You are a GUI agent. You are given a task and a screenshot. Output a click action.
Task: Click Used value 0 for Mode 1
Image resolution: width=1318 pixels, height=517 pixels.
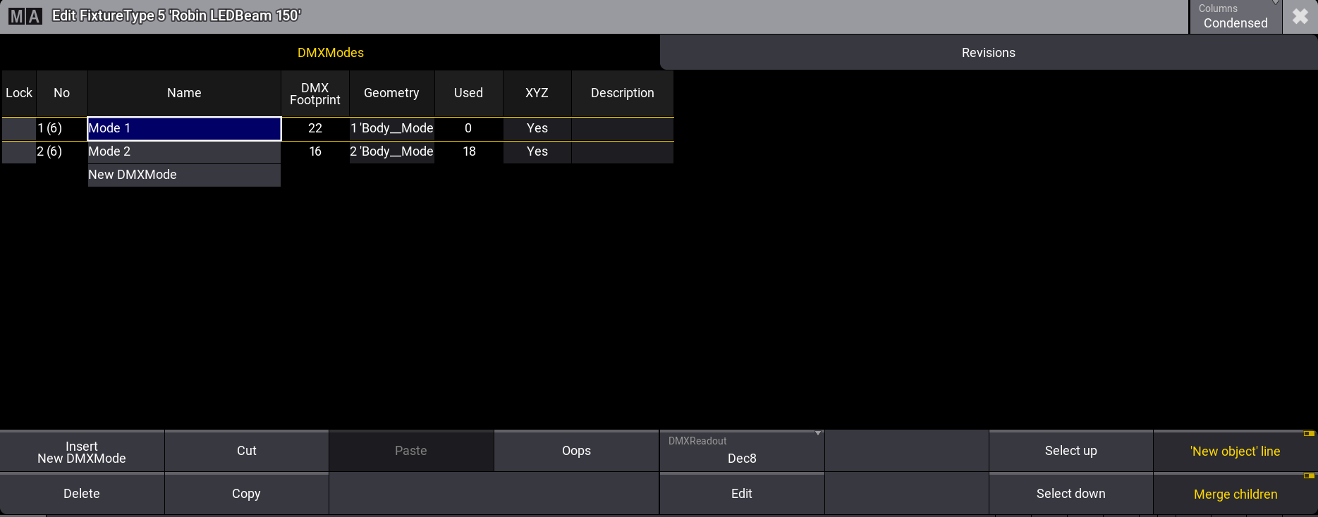468,128
